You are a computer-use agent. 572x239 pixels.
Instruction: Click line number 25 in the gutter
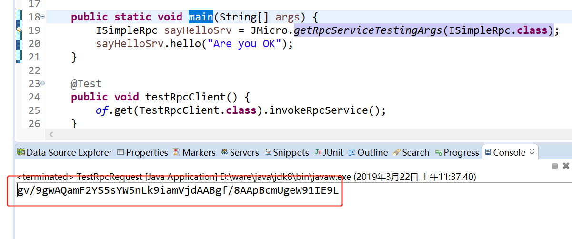(34, 110)
